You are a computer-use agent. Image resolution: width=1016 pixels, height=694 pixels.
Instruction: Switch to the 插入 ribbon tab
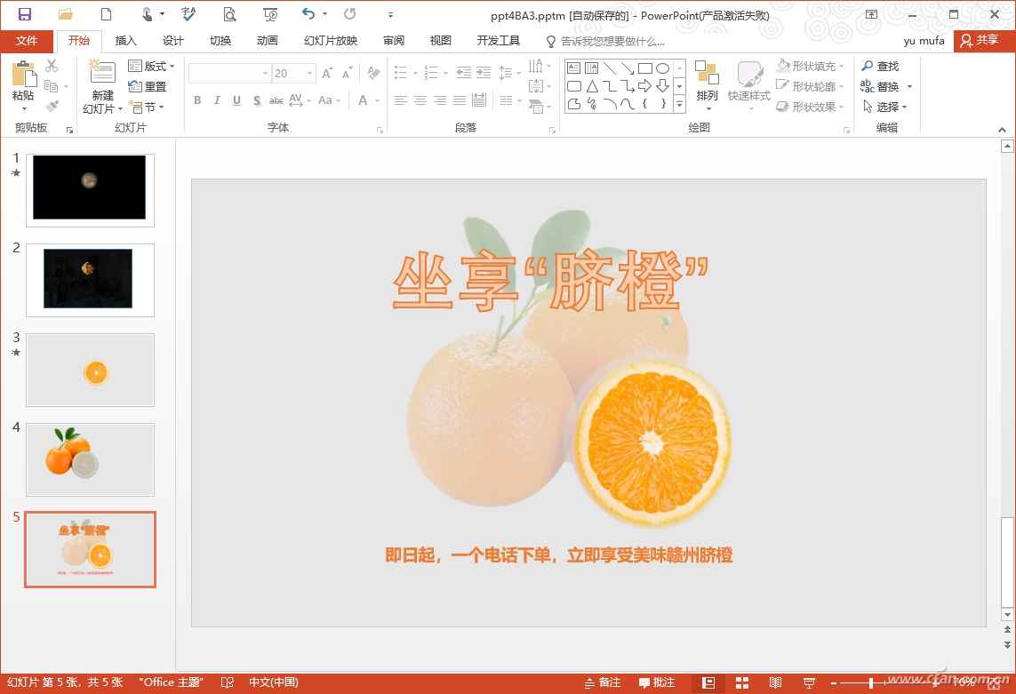(126, 41)
